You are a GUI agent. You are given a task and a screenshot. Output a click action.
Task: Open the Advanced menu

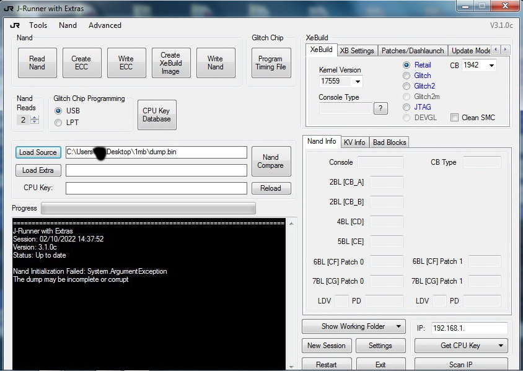105,25
